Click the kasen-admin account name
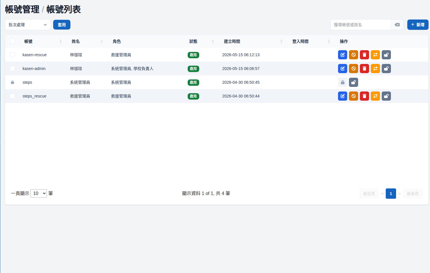Image resolution: width=430 pixels, height=273 pixels. click(x=34, y=69)
